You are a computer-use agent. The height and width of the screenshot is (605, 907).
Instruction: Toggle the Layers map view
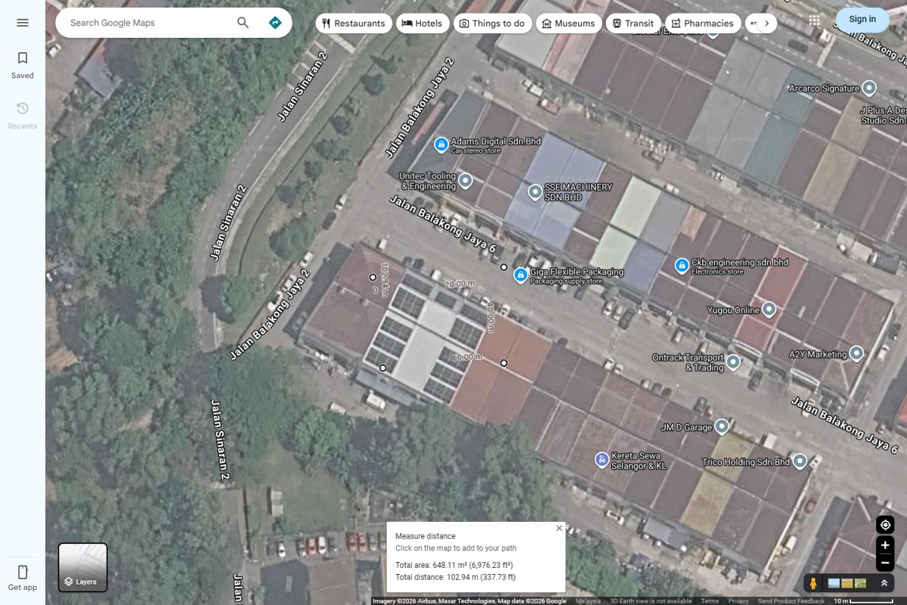click(83, 567)
